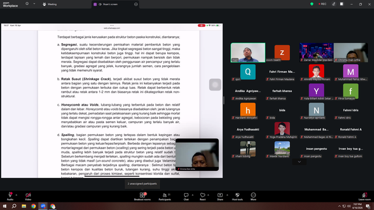Expand chat options arrow beside Chat
The height and width of the screenshot is (210, 374).
coord(192,195)
